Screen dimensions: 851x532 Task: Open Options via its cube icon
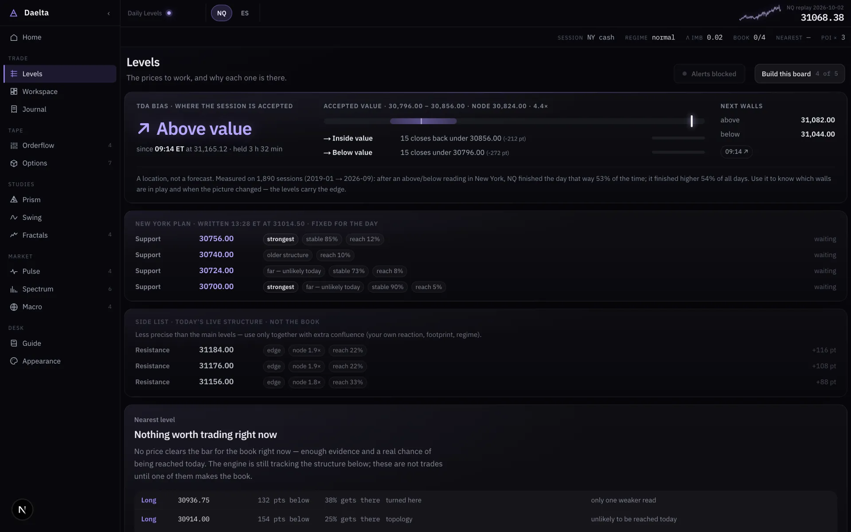click(14, 163)
